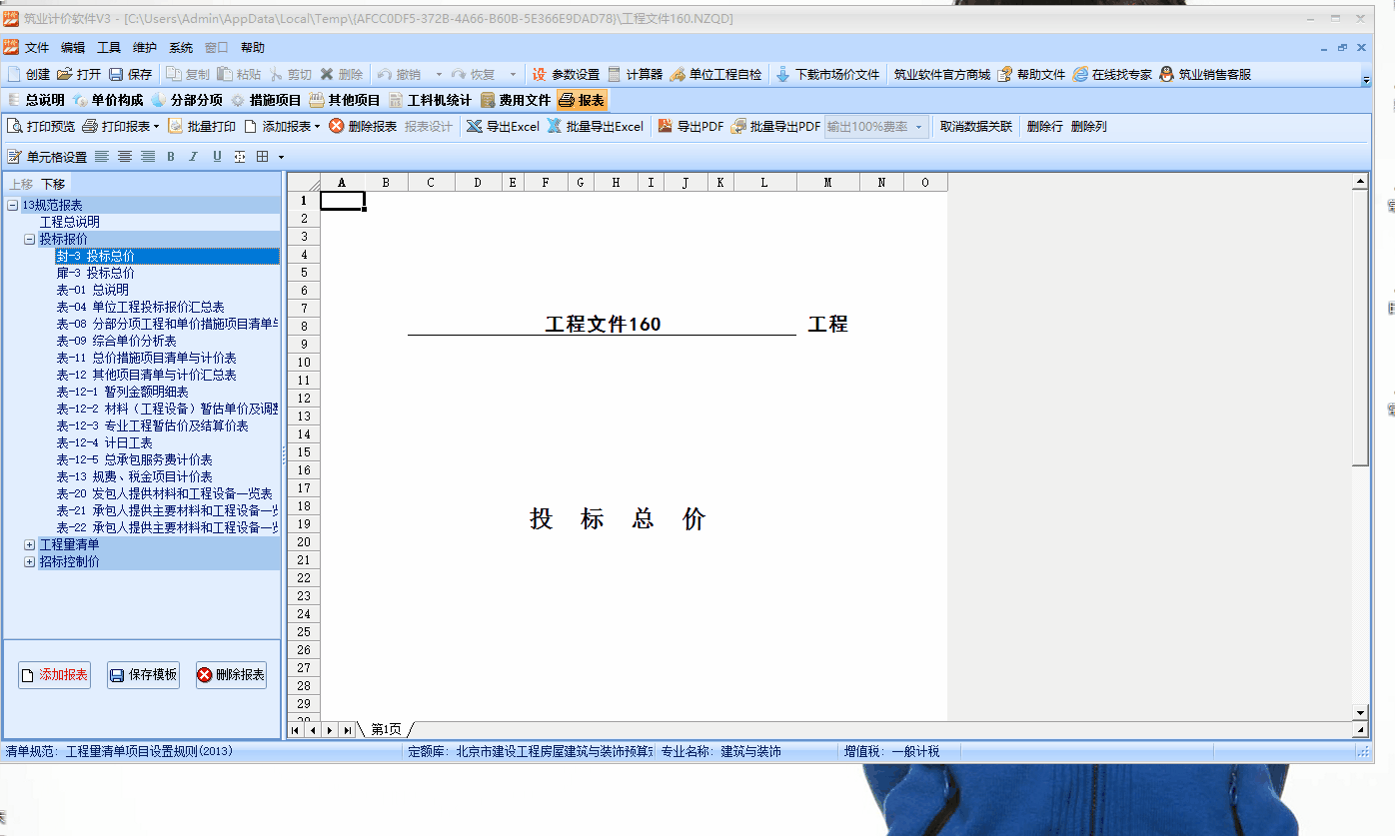Open the 工具 menu
Screen dimensions: 1395x836
pyautogui.click(x=108, y=48)
